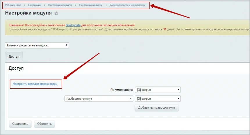Follow link Настроить вкладки можно здесь
250x135 pixels.
35,84
